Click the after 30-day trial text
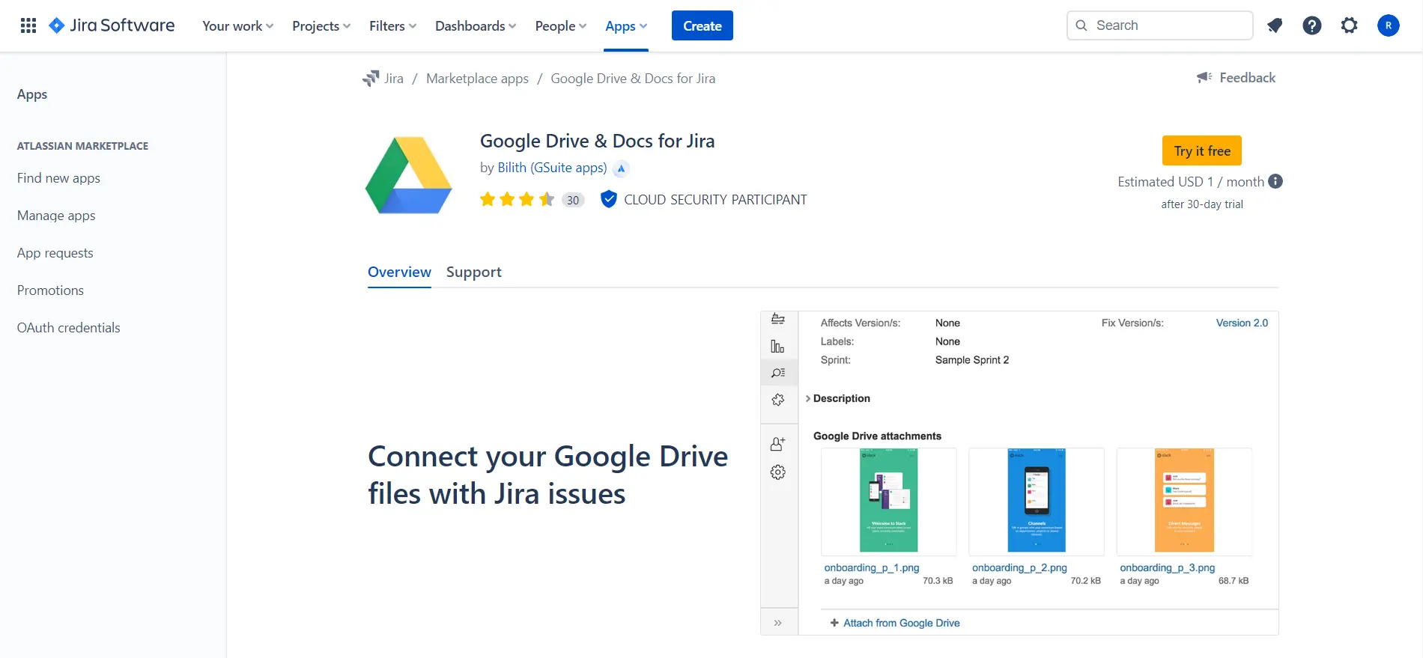 coord(1202,204)
